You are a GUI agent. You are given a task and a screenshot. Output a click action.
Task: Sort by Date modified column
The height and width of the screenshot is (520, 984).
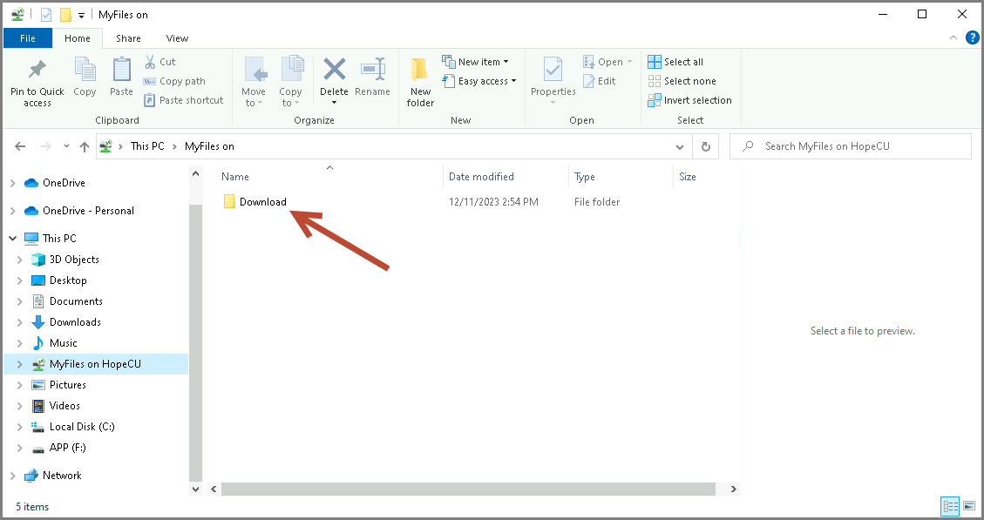(x=481, y=177)
